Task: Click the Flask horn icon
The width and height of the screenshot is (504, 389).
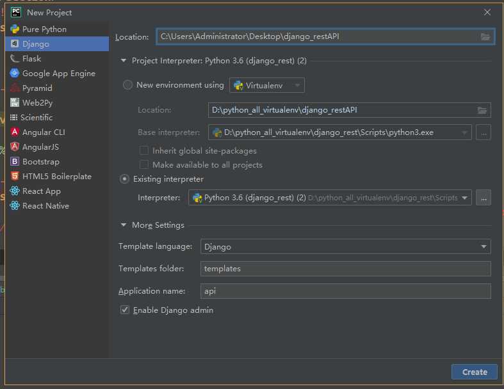Action: (x=15, y=58)
